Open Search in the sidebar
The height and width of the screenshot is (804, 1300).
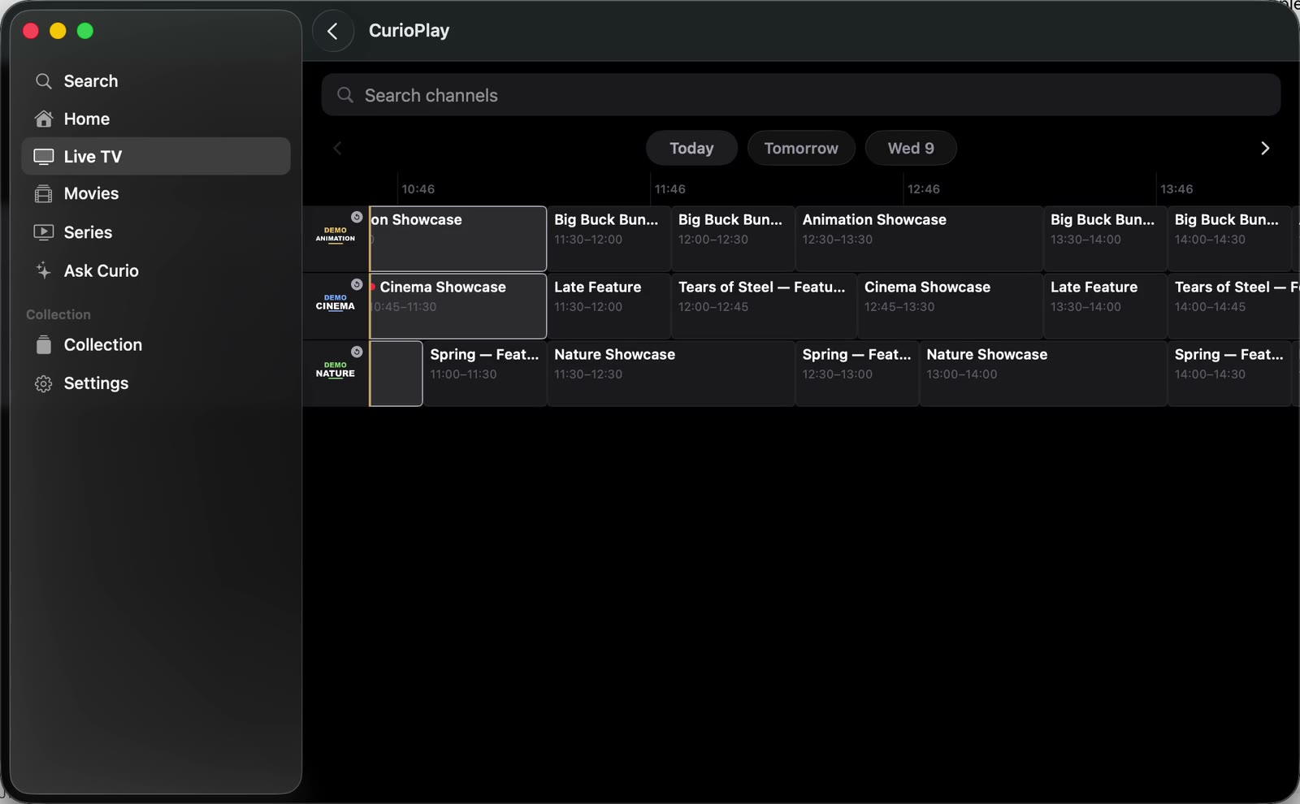pyautogui.click(x=155, y=81)
